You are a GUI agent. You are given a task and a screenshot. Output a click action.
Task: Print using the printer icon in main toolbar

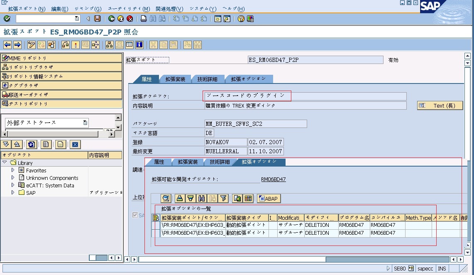coord(144,19)
